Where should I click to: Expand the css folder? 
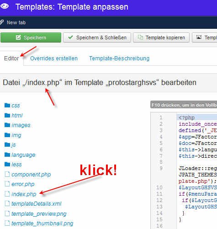pos(16,106)
